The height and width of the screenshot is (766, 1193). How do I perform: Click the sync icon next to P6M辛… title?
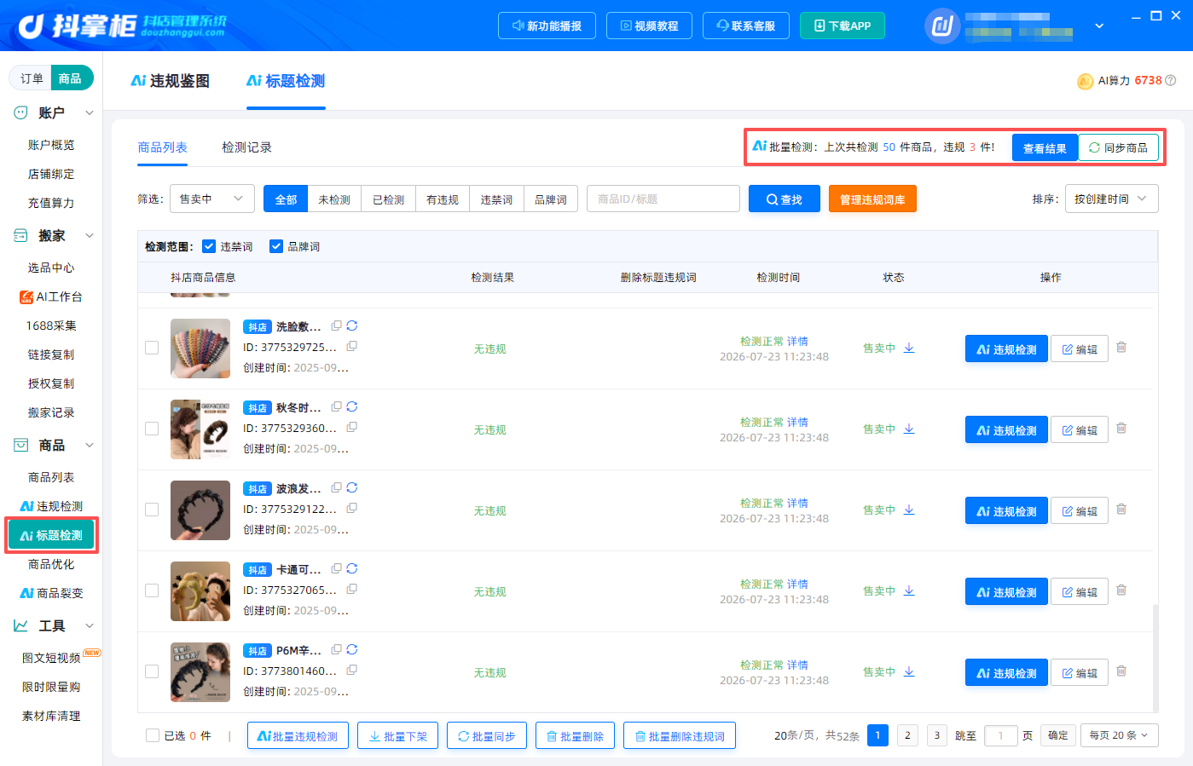(352, 649)
